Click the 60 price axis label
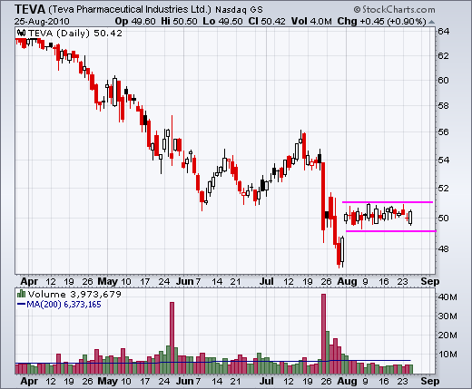Image resolution: width=472 pixels, height=389 pixels. click(444, 81)
